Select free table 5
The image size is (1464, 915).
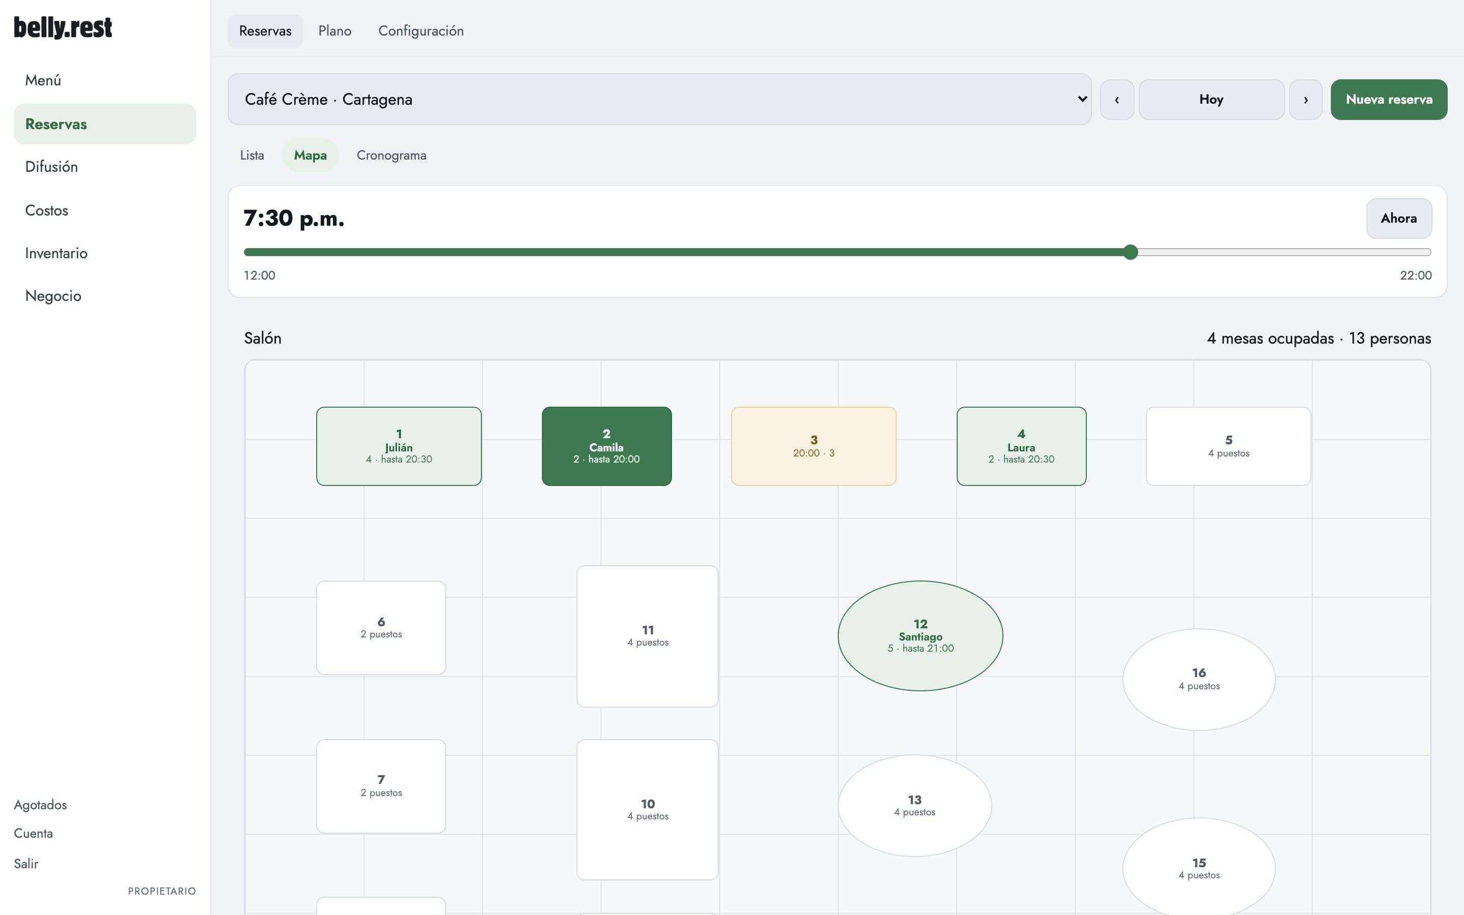(x=1229, y=446)
